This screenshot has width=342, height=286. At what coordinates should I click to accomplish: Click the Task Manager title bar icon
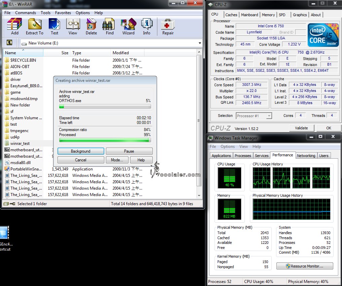click(x=211, y=138)
